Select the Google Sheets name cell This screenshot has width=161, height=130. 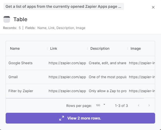(x=27, y=63)
